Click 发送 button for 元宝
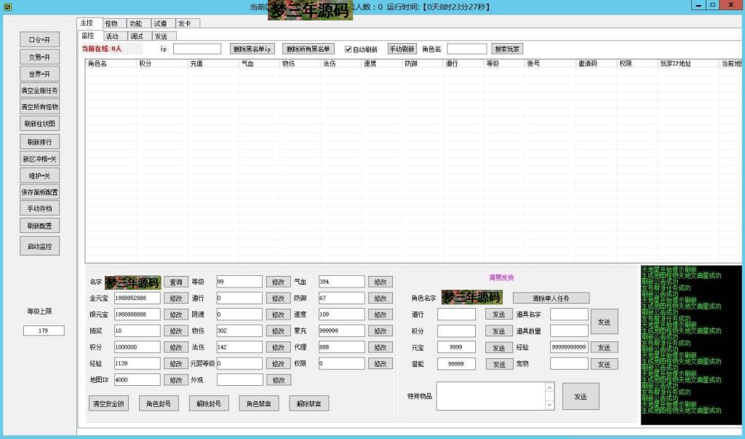 click(499, 348)
